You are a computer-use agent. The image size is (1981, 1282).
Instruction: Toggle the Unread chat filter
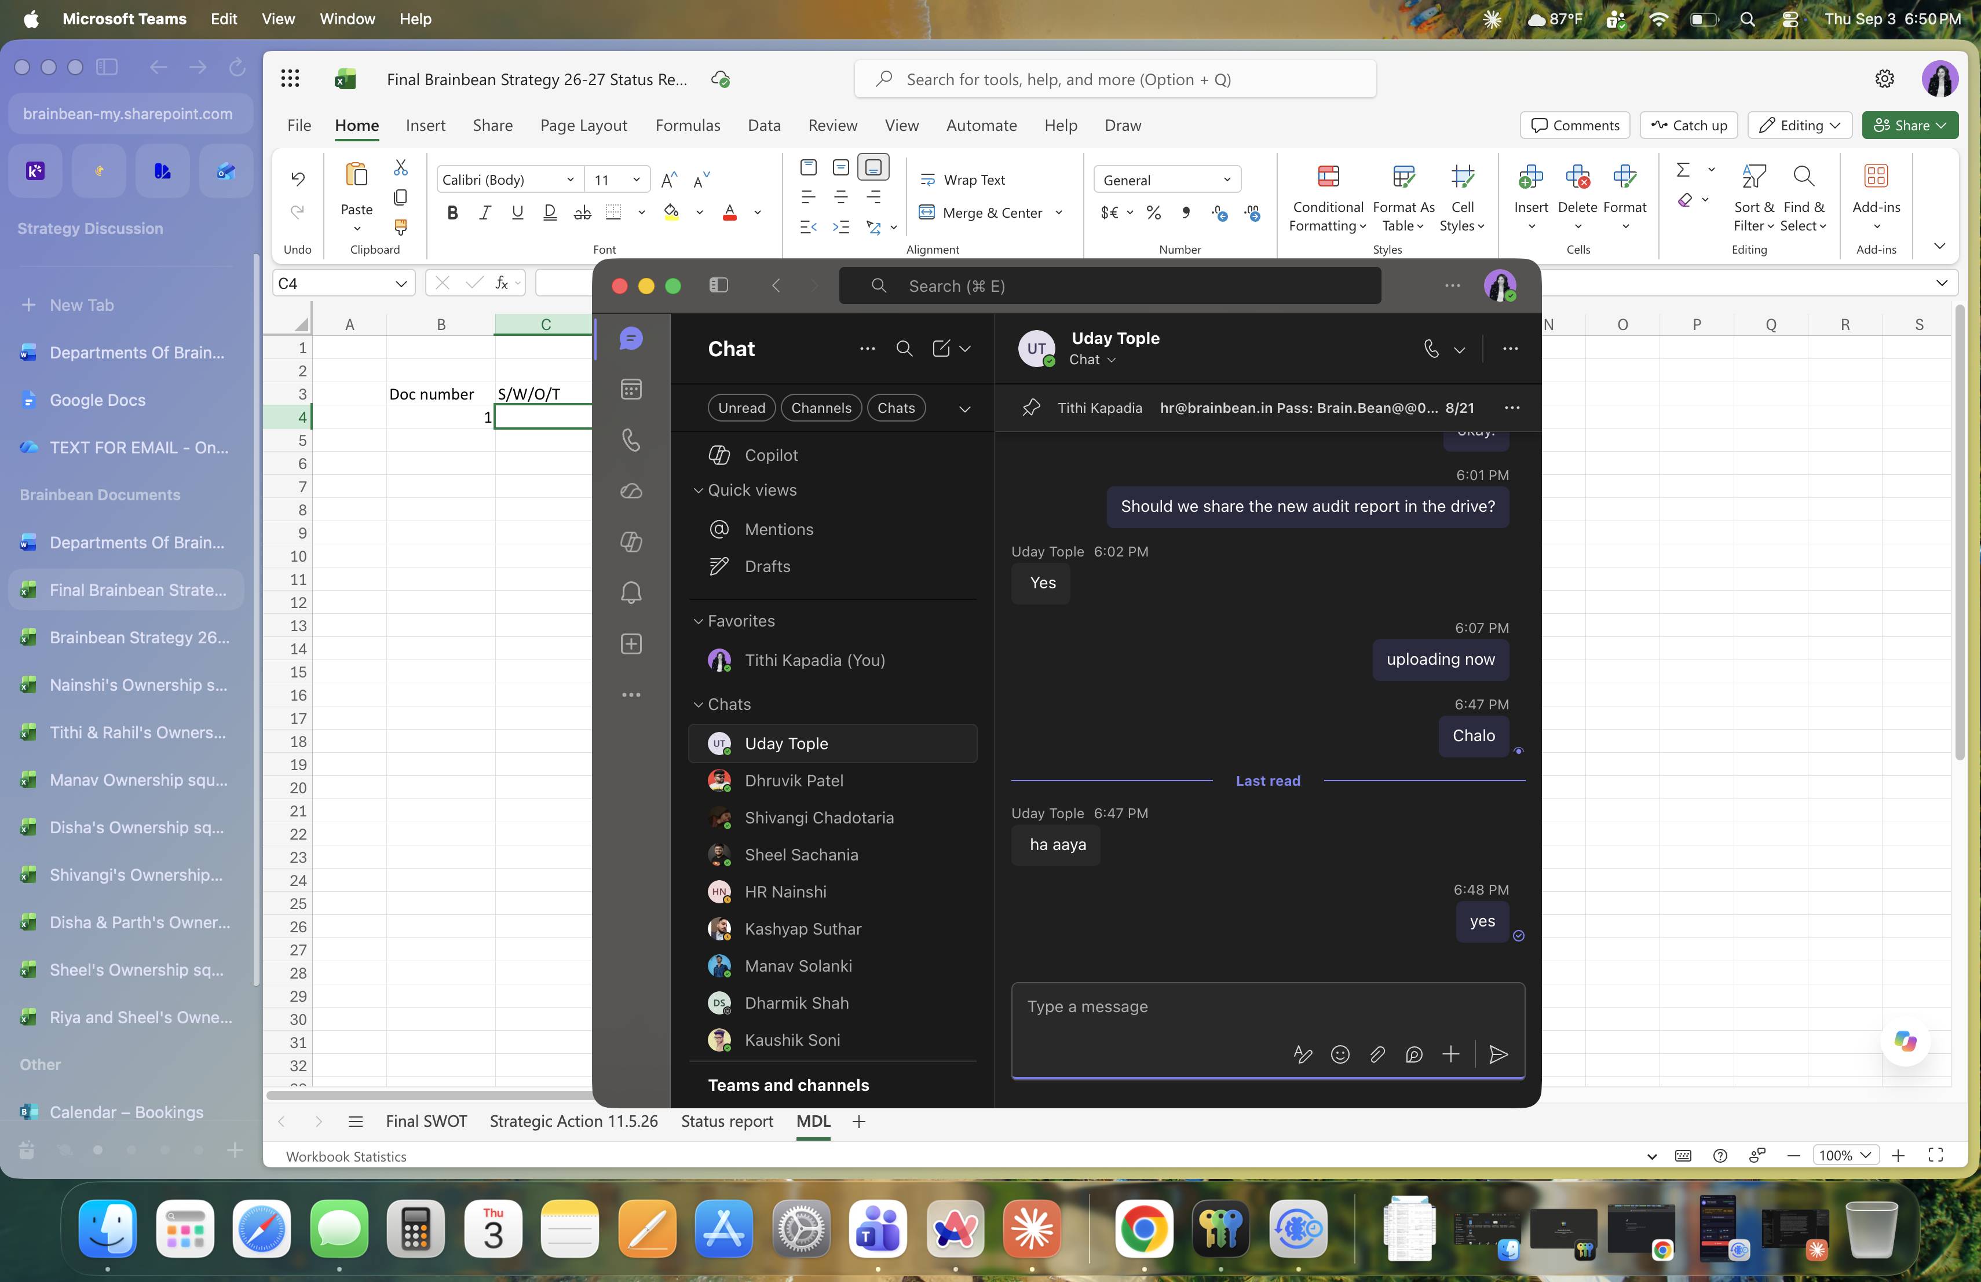(x=741, y=408)
